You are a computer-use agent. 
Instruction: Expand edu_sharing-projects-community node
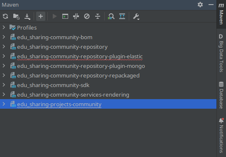pyautogui.click(x=4, y=104)
